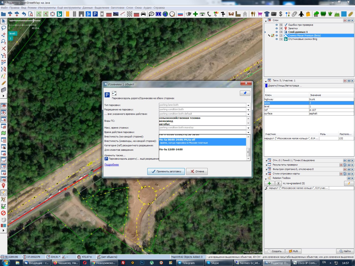Click the Undo arrow icon
The image size is (355, 266).
click(x=24, y=14)
